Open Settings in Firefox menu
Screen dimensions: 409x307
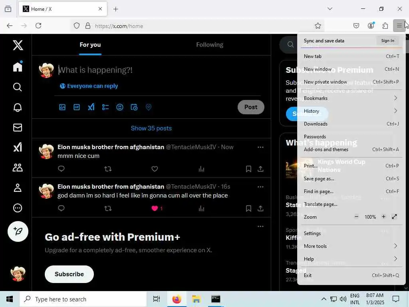click(351, 233)
